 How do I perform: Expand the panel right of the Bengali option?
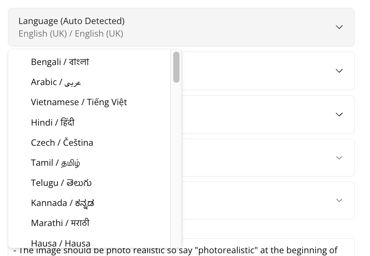click(339, 71)
